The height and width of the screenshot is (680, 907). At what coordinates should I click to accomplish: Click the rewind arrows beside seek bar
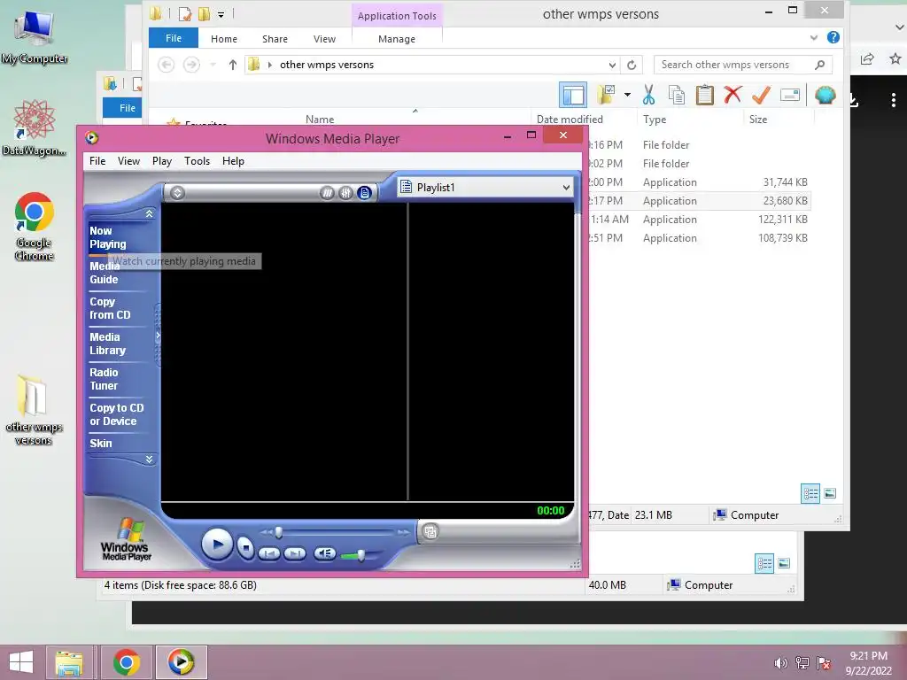coord(266,532)
